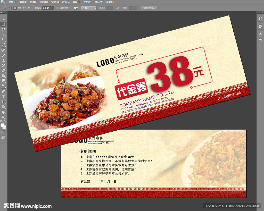Select the Dodge tool

pyautogui.click(x=3, y=86)
